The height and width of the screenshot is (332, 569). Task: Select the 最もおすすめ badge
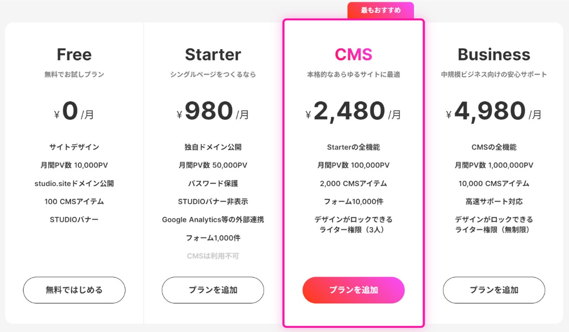pyautogui.click(x=380, y=10)
